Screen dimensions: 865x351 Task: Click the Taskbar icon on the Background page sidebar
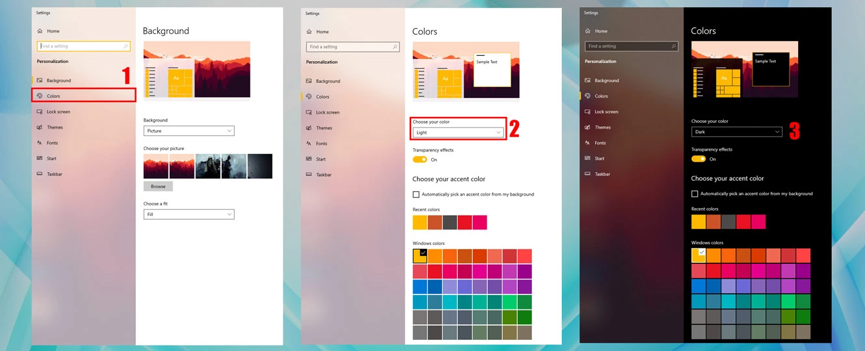coord(40,174)
